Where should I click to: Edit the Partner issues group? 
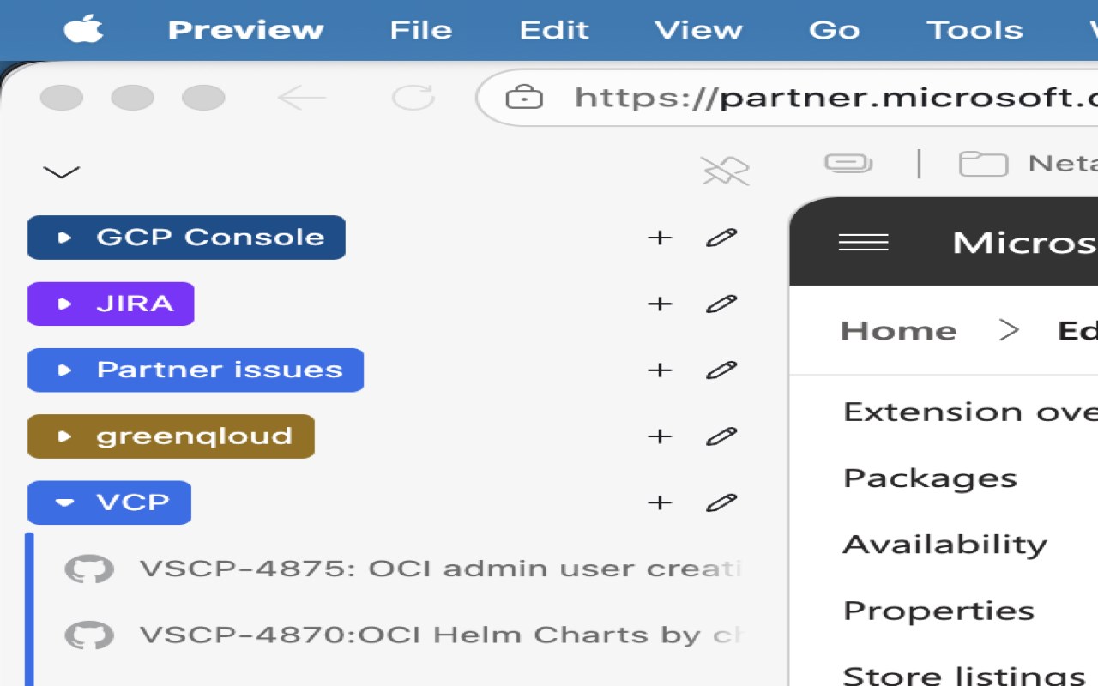pos(721,370)
